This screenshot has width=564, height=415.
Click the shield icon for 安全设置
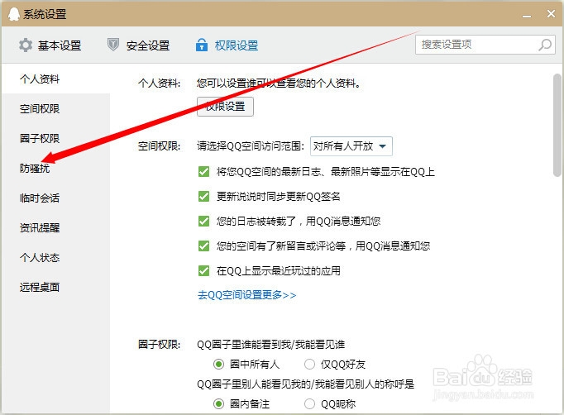[x=113, y=45]
